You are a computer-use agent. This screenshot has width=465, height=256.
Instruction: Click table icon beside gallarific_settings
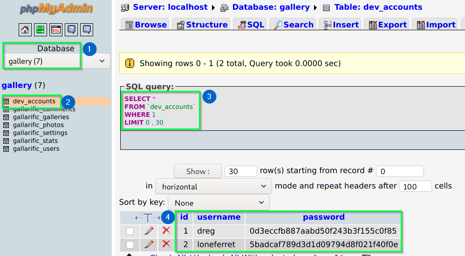pyautogui.click(x=6, y=133)
